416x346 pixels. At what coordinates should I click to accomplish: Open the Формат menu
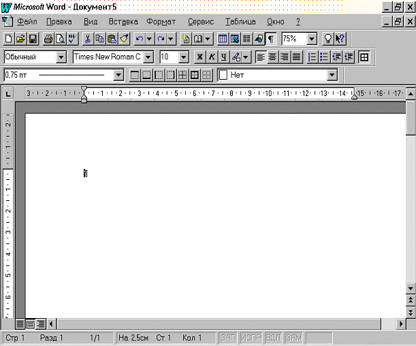click(161, 22)
